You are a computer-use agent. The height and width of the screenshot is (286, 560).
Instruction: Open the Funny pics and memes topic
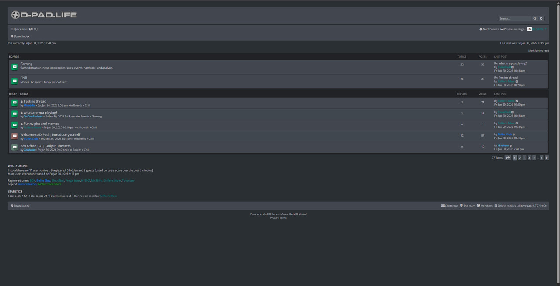point(41,124)
